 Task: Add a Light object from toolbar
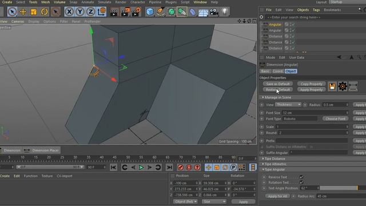224,11
